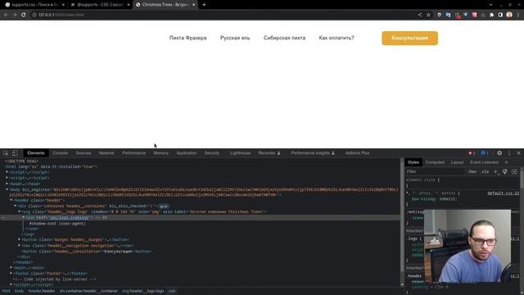The width and height of the screenshot is (524, 295).
Task: Toggle the :hov element state panel
Action: (472, 171)
